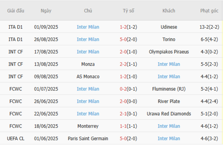The height and width of the screenshot is (146, 223).
Task: Open Monza home team link
Action: tap(88, 64)
